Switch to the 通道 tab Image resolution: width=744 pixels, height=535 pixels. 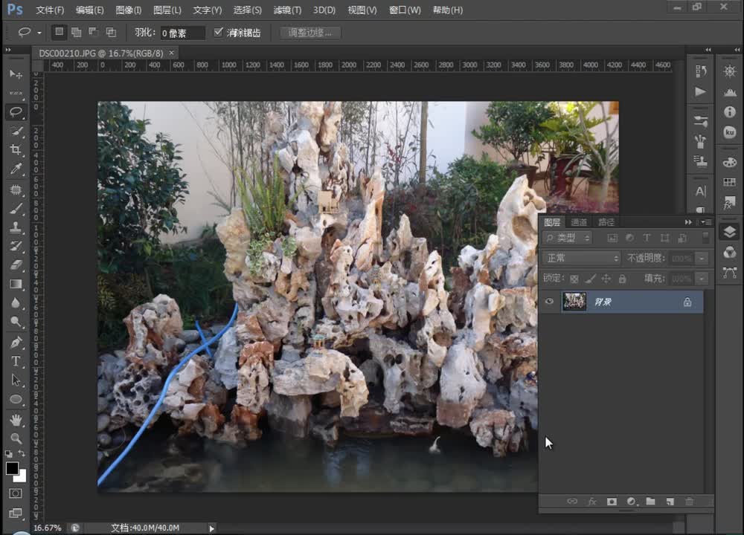click(579, 222)
